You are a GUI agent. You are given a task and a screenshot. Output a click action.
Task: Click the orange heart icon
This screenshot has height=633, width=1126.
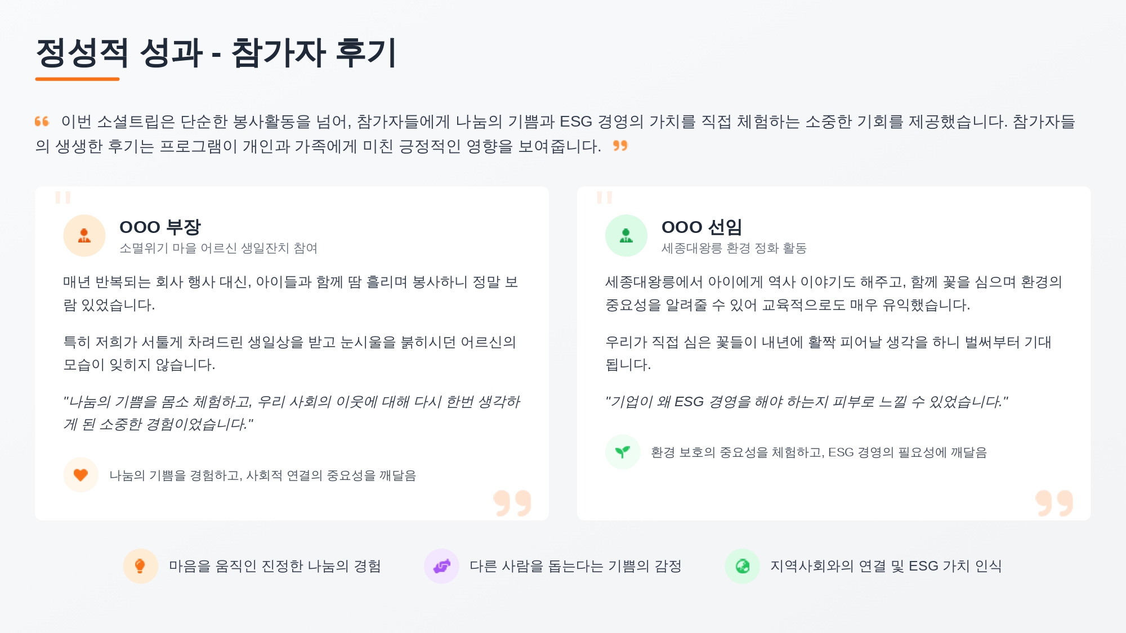click(x=81, y=475)
